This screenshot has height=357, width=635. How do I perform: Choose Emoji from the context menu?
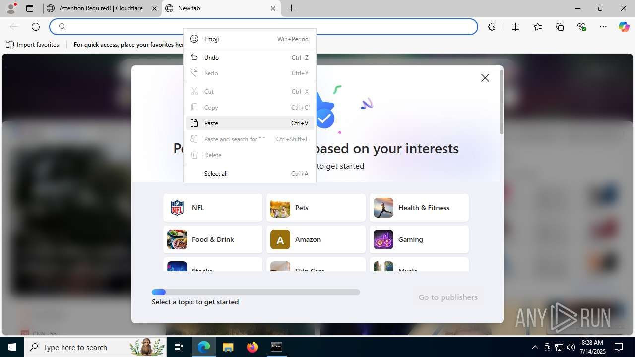tap(250, 39)
